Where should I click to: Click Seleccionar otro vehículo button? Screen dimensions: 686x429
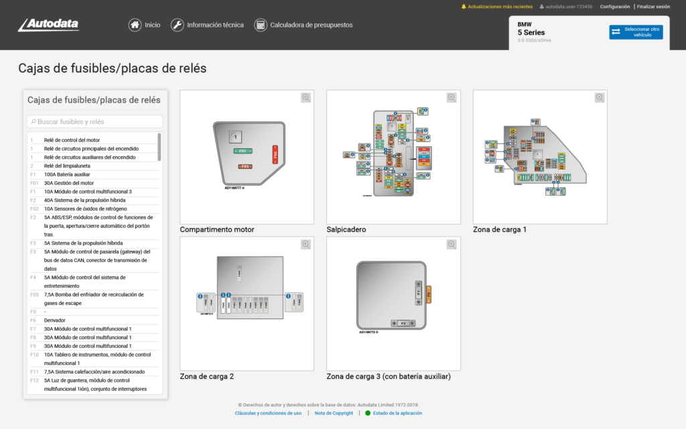pyautogui.click(x=636, y=32)
